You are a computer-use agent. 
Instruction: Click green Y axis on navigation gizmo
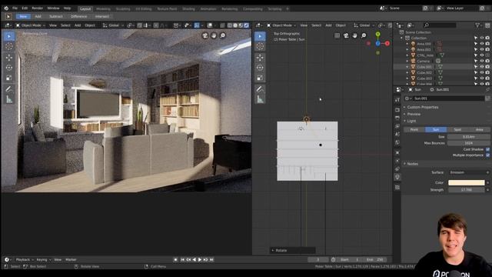(377, 34)
